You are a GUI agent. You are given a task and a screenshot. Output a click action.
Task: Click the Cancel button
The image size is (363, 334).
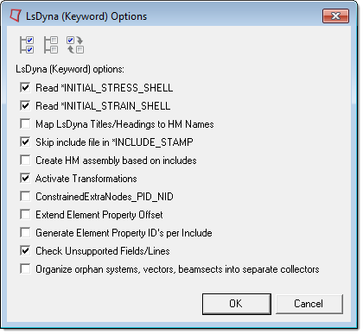pyautogui.click(x=309, y=304)
